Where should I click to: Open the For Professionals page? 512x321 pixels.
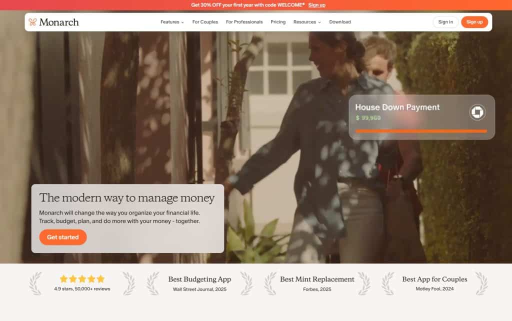tap(244, 22)
